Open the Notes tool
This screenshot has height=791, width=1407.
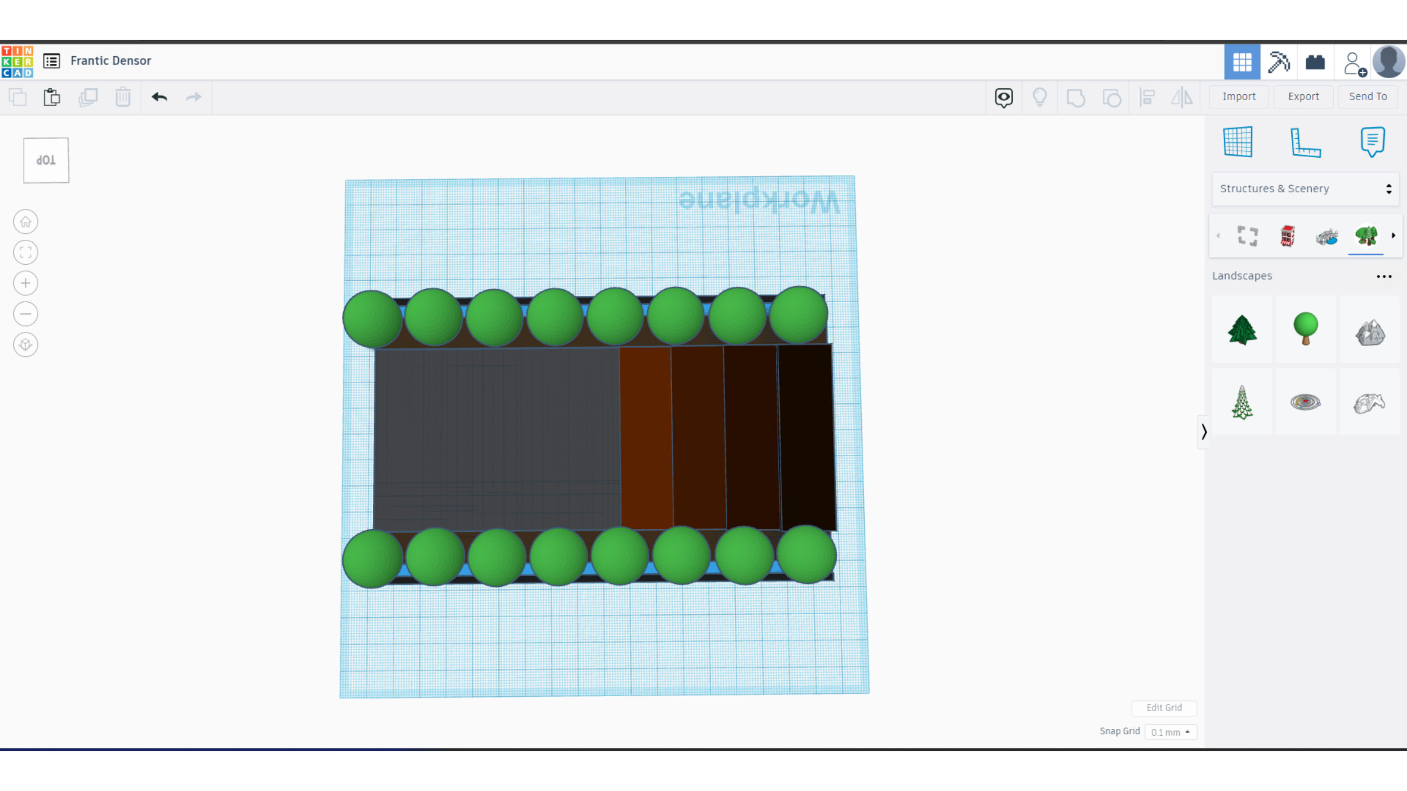click(x=1372, y=142)
